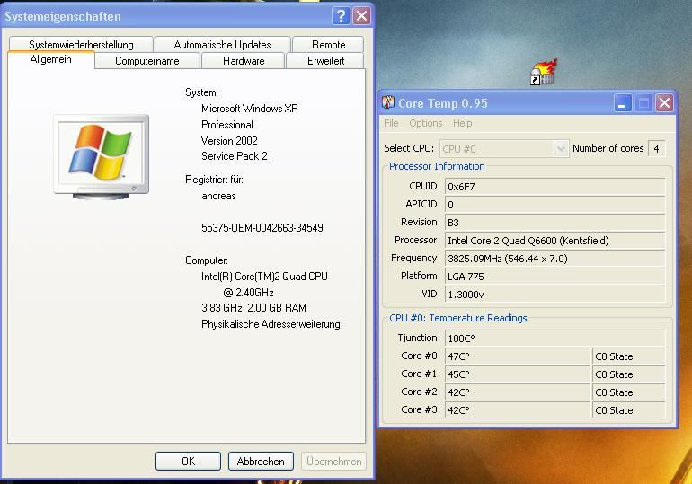This screenshot has height=484, width=692.
Task: Open the Remote tab
Action: pos(328,45)
